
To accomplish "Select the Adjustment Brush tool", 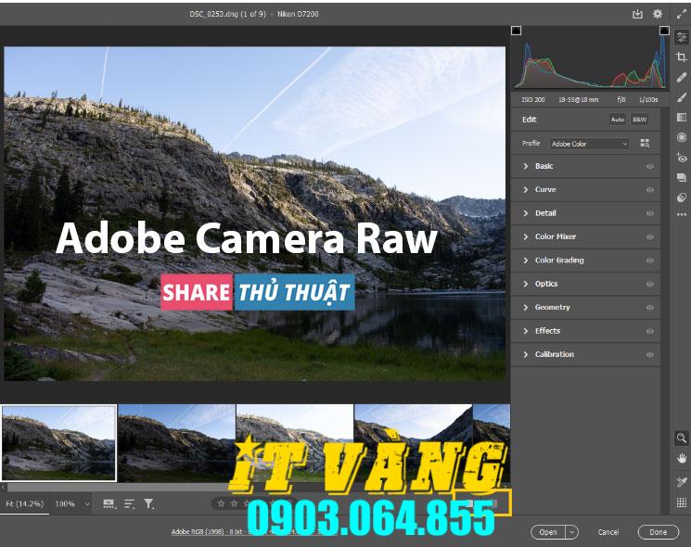I will point(682,97).
